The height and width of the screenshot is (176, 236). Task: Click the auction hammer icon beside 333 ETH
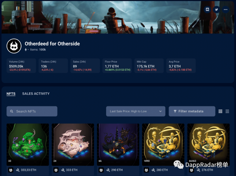pyautogui.click(x=63, y=170)
